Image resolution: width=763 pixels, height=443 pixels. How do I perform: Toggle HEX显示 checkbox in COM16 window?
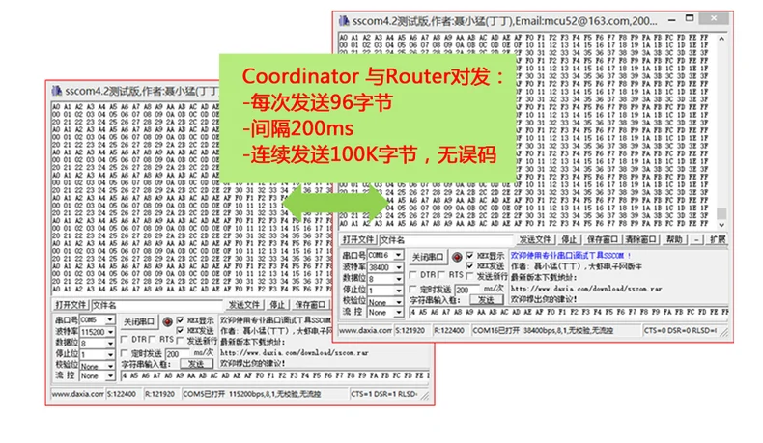coord(469,255)
